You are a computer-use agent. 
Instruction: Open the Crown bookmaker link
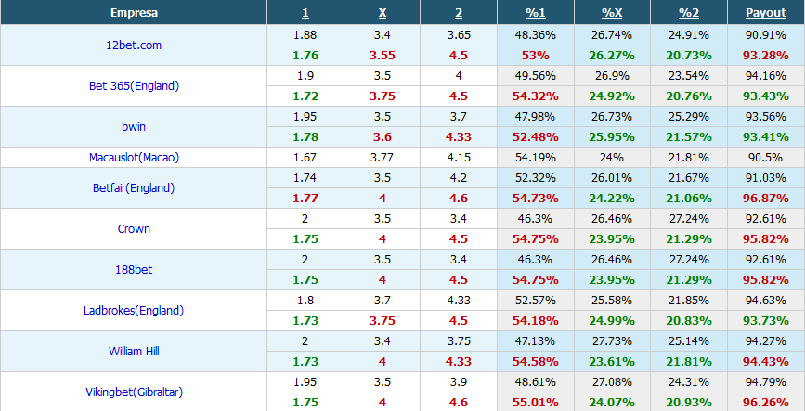[134, 229]
